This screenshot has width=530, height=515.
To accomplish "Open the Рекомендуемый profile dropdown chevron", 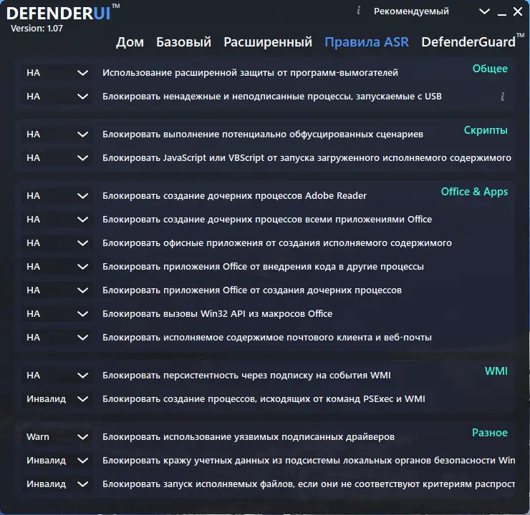I will 484,11.
